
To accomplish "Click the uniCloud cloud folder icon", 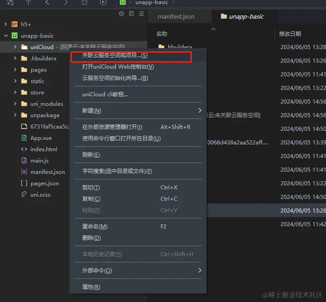I will [25, 47].
